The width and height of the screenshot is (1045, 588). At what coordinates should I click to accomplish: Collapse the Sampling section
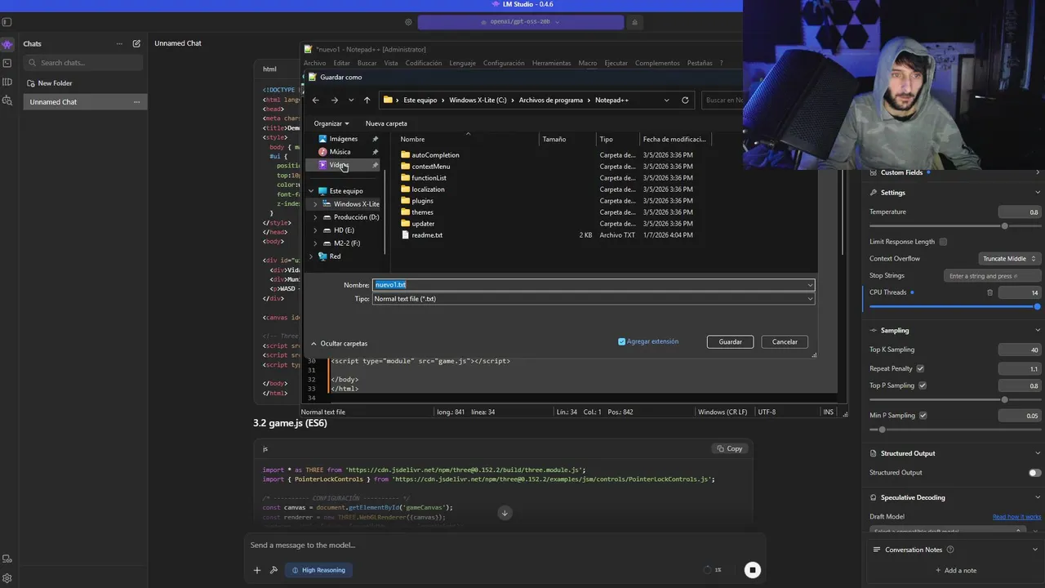(x=1038, y=331)
